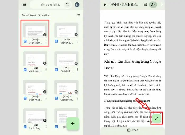This screenshot has width=185, height=135.
Task: Open the hamburger navigation menu
Action: [x=24, y=4]
